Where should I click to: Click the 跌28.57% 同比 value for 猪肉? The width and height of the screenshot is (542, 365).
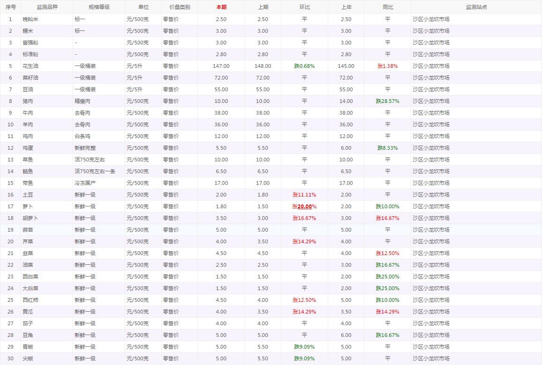point(387,101)
